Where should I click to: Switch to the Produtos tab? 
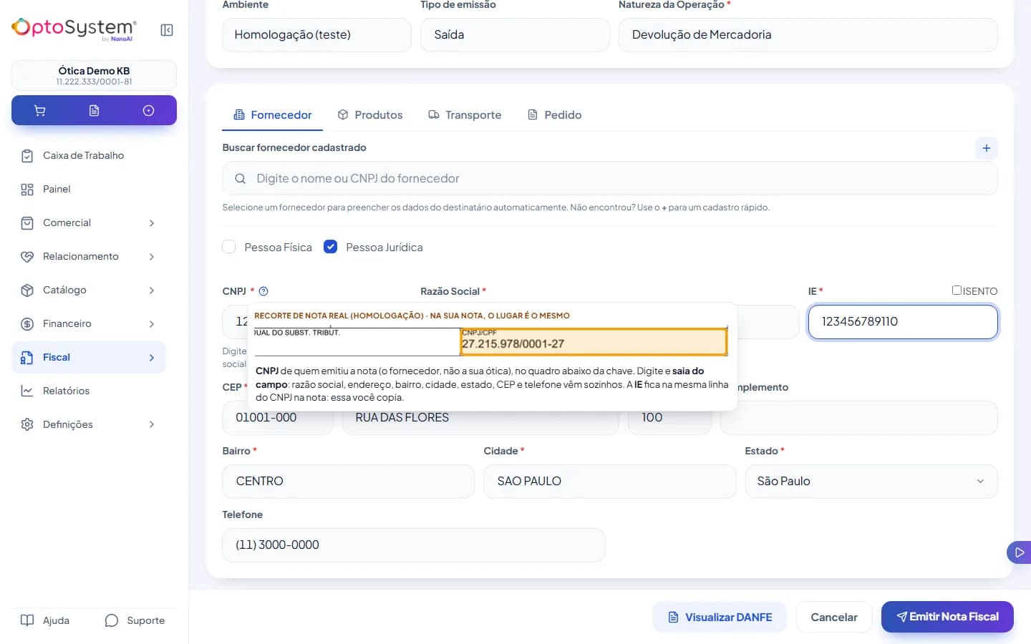370,115
